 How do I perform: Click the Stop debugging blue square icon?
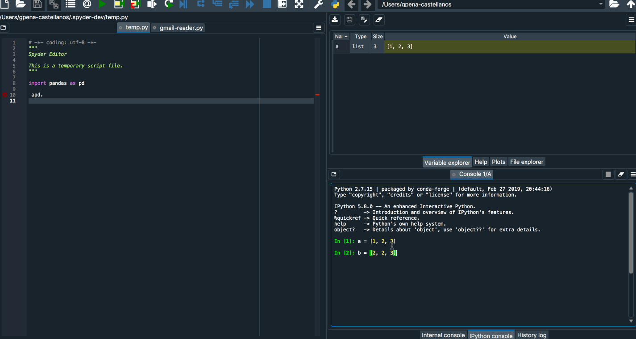coord(266,4)
